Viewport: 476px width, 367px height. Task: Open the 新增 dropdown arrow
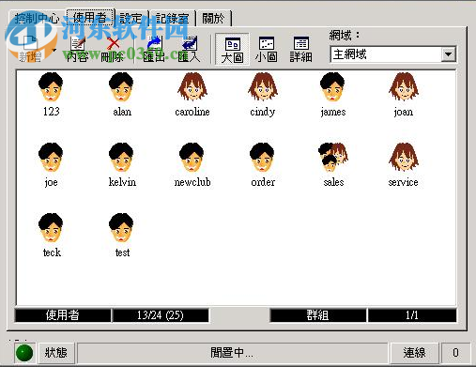(54, 50)
